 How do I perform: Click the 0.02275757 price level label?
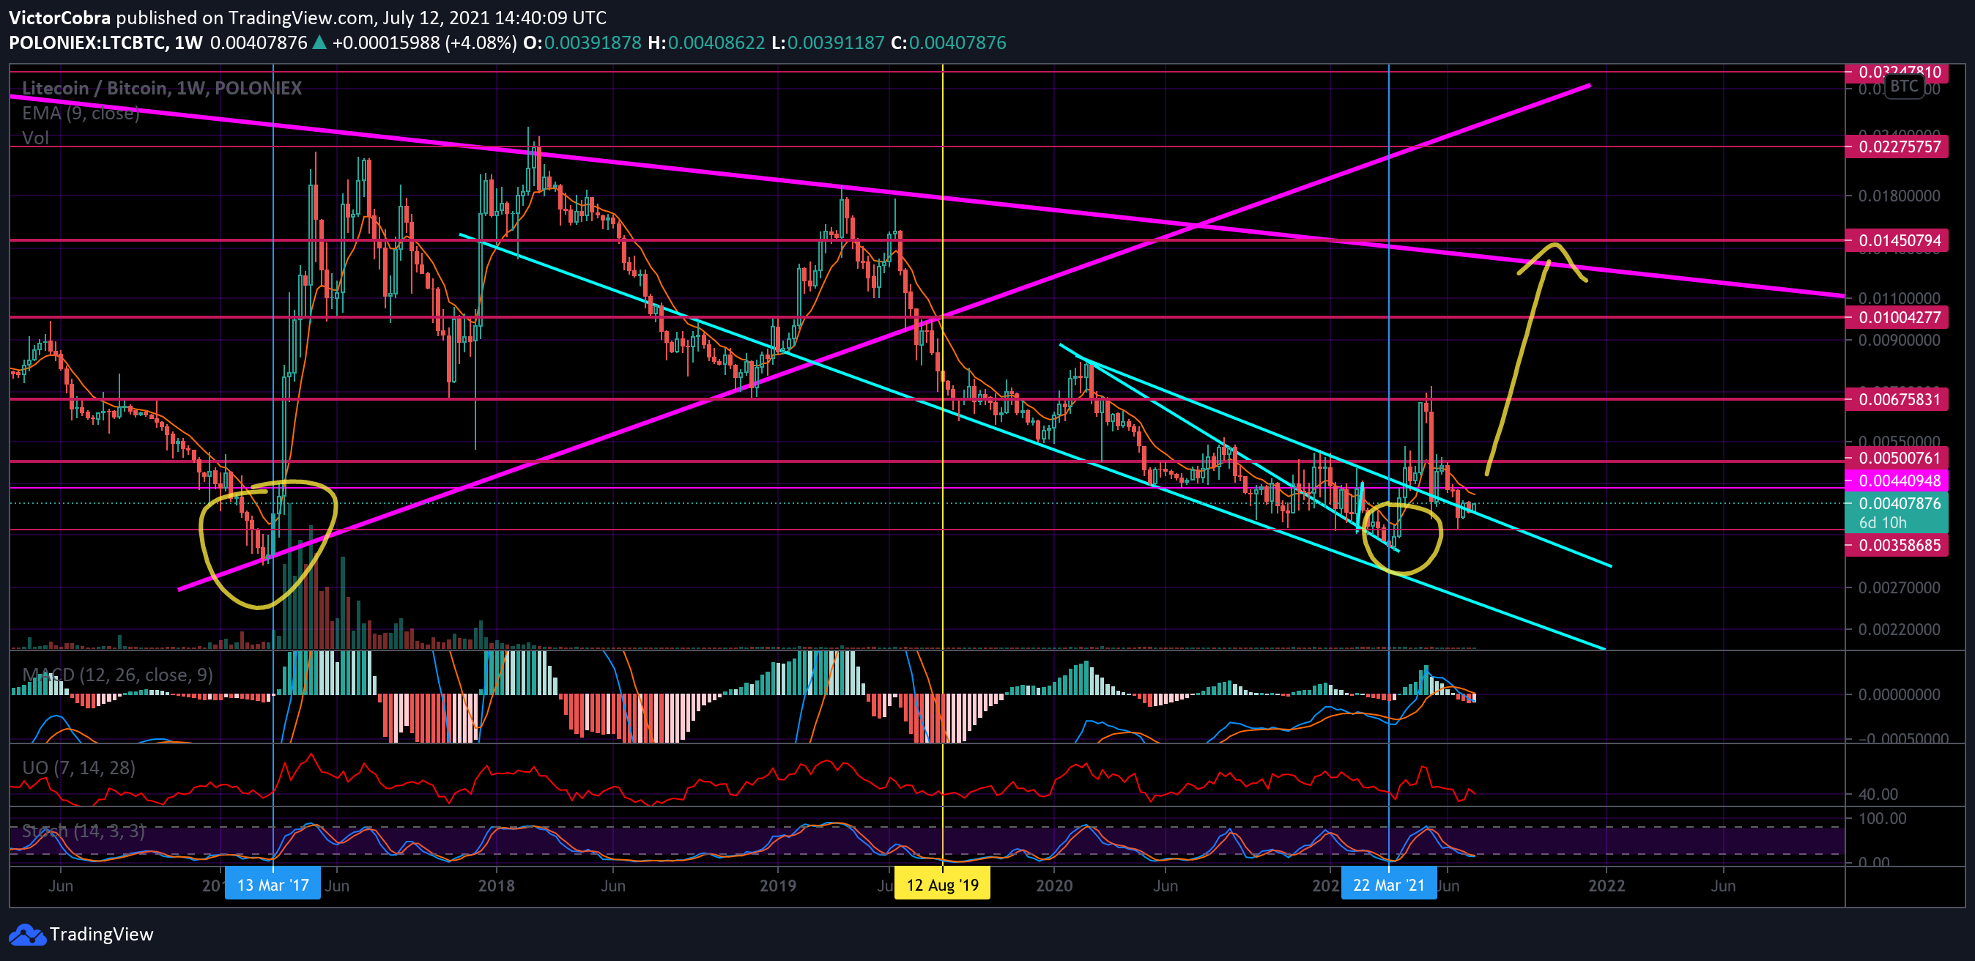pos(1897,146)
